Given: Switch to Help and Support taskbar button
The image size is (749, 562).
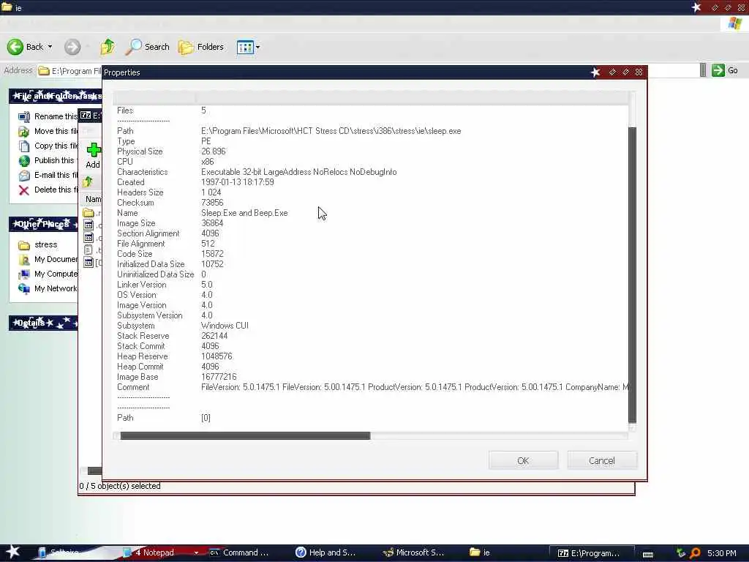Looking at the screenshot, I should pos(325,552).
